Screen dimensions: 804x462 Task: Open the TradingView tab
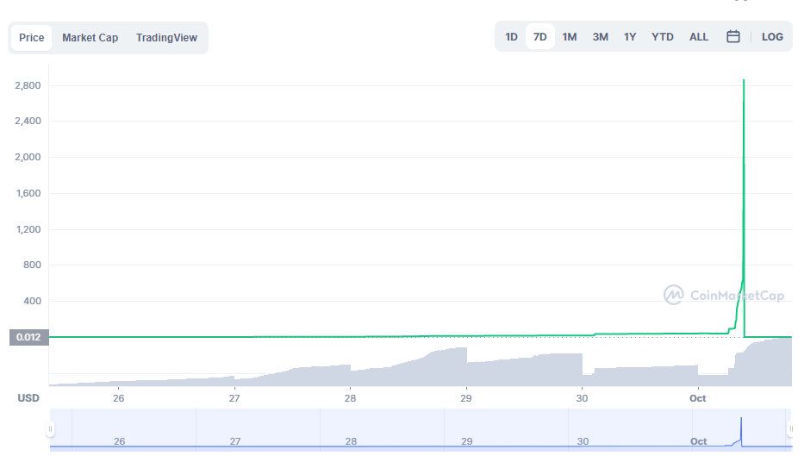coord(166,38)
